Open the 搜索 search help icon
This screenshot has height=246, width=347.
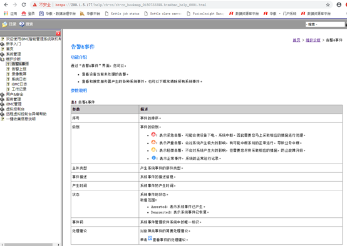pos(22,24)
